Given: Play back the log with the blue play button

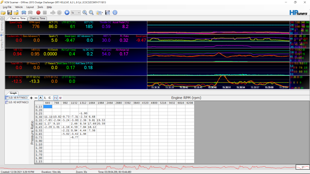Looking at the screenshot, I should click(67, 13).
